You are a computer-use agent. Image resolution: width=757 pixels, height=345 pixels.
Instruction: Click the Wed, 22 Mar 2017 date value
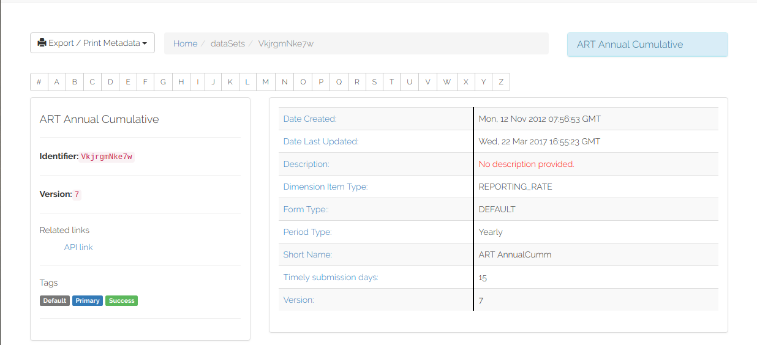pyautogui.click(x=540, y=141)
